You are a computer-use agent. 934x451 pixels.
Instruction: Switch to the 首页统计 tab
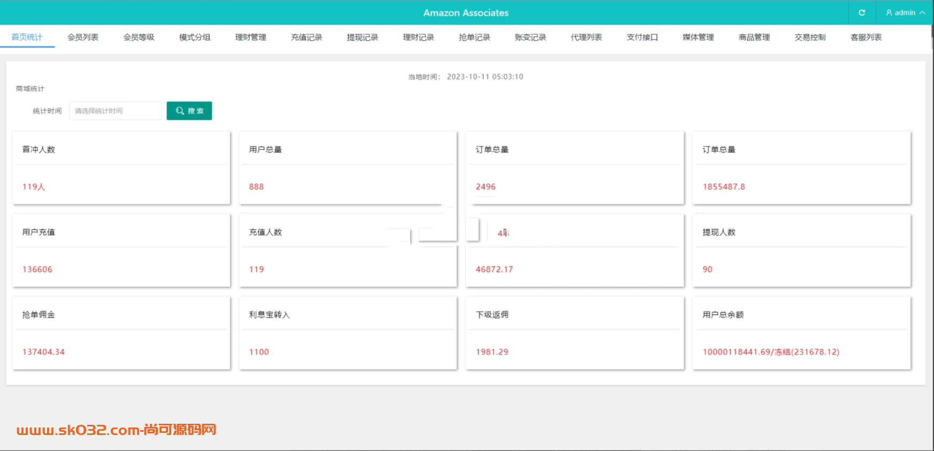(x=27, y=37)
